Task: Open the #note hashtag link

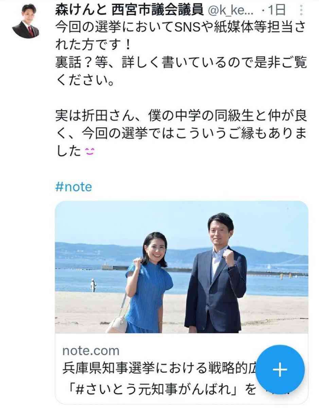Action: click(73, 186)
